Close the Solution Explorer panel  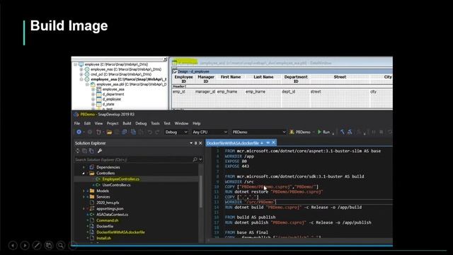click(x=200, y=143)
